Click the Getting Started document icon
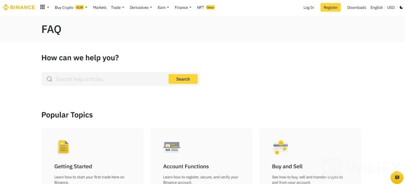Screen dimensions: 405x184 coord(63,147)
